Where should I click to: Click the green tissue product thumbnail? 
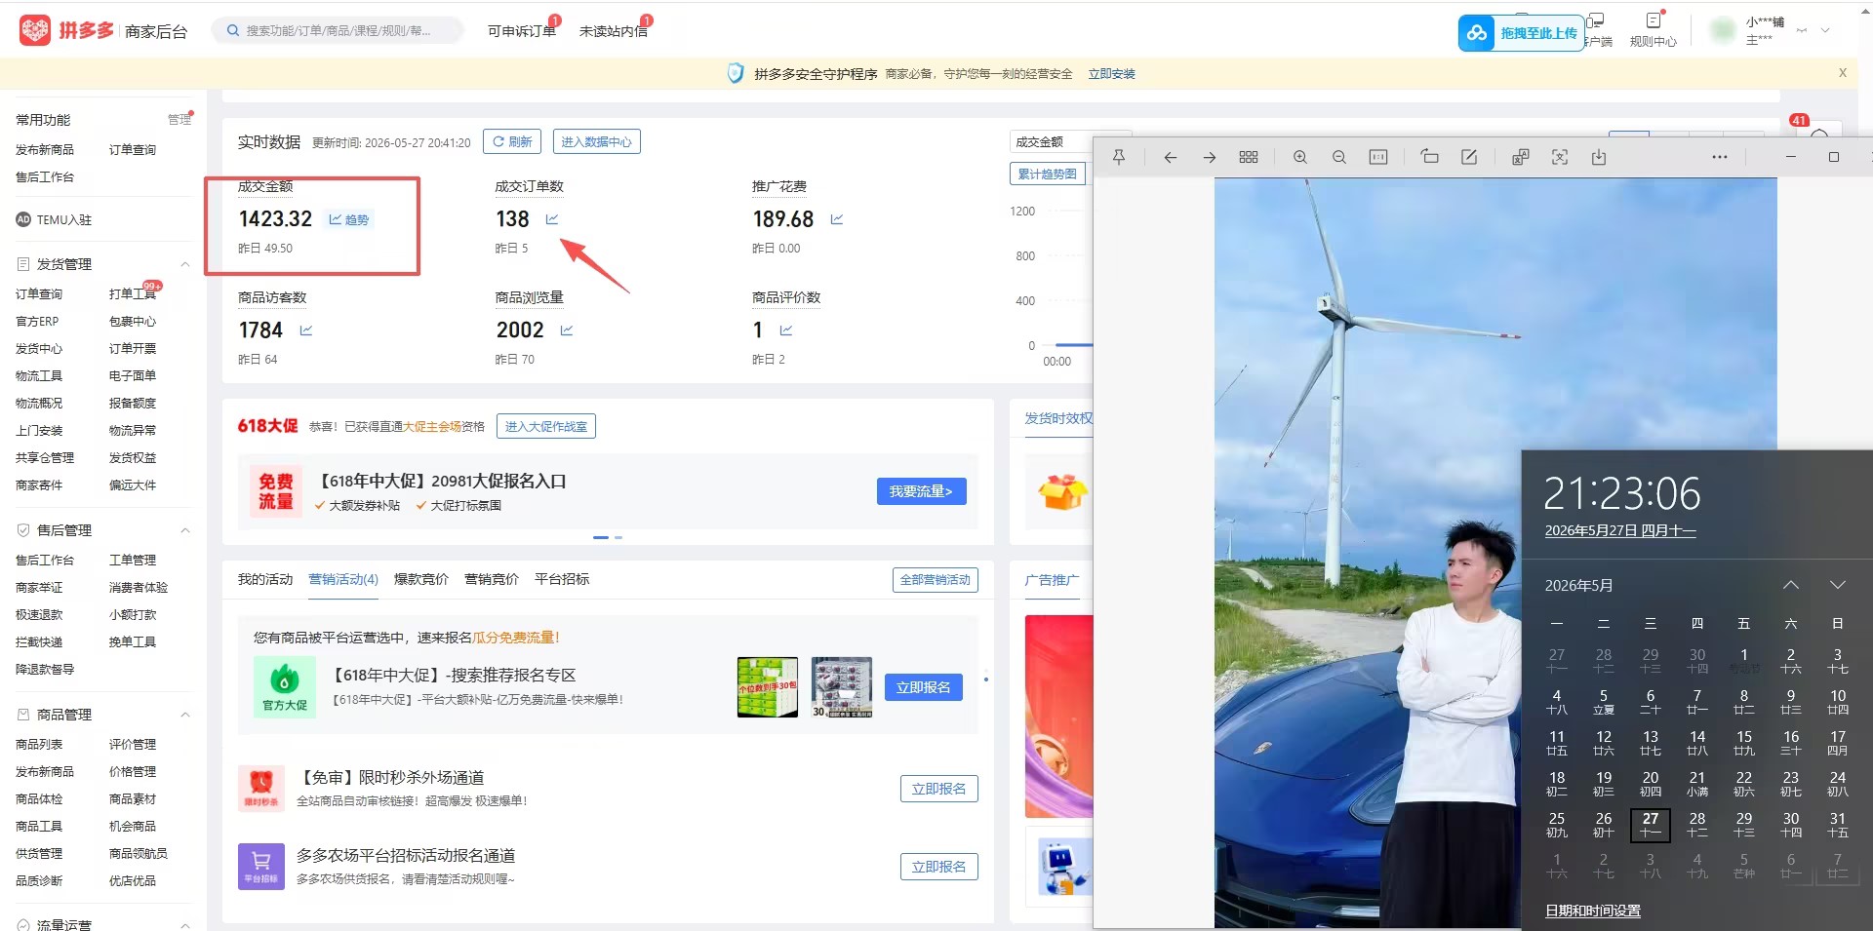[x=767, y=687]
